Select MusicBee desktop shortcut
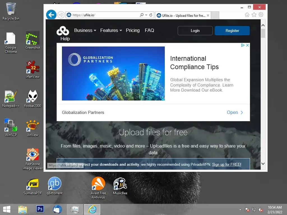This screenshot has width=287, height=215. (120, 186)
